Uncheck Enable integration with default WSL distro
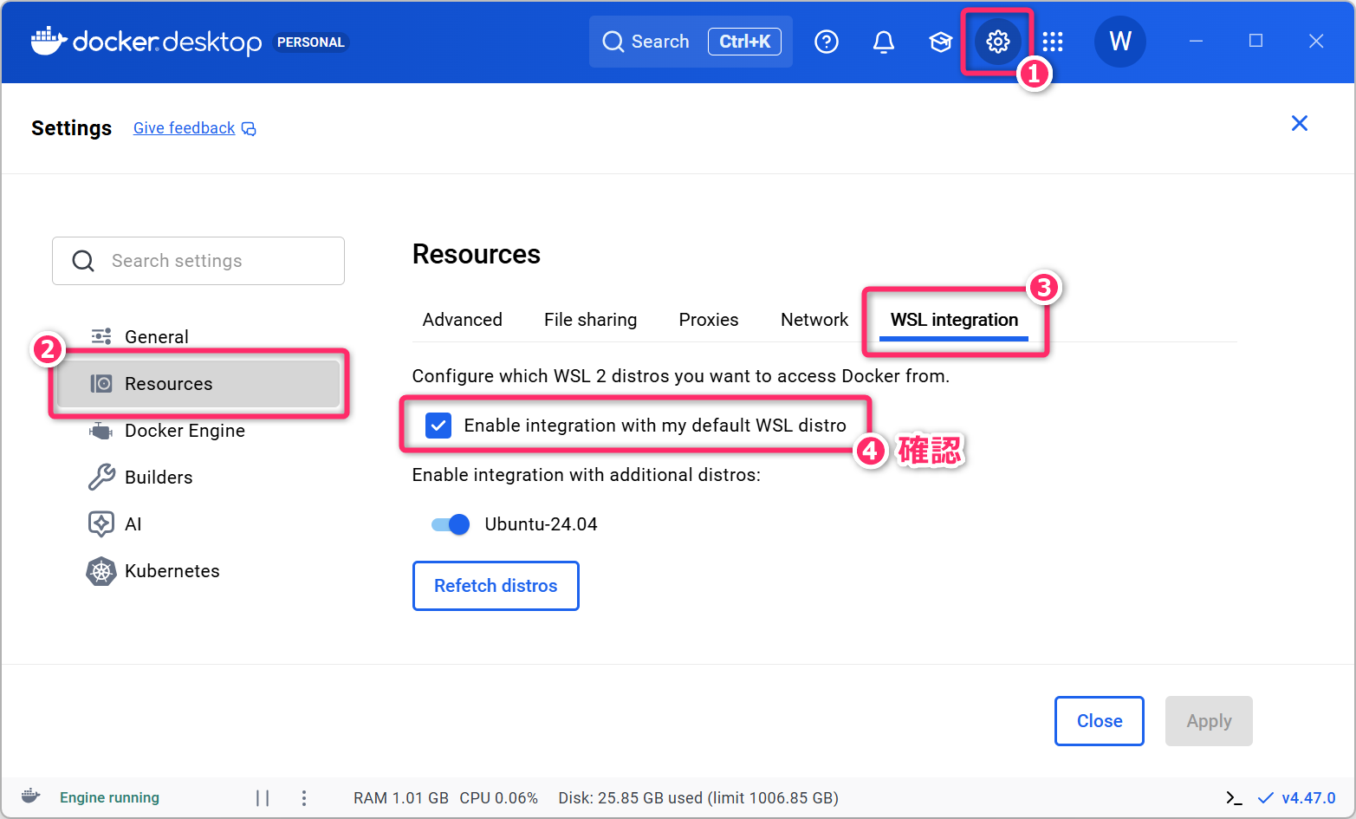The image size is (1356, 819). [438, 426]
